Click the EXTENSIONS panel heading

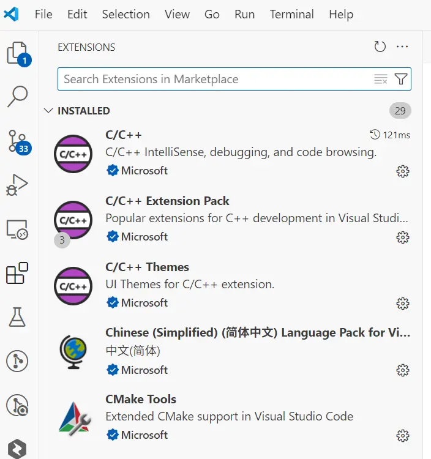[x=86, y=47]
